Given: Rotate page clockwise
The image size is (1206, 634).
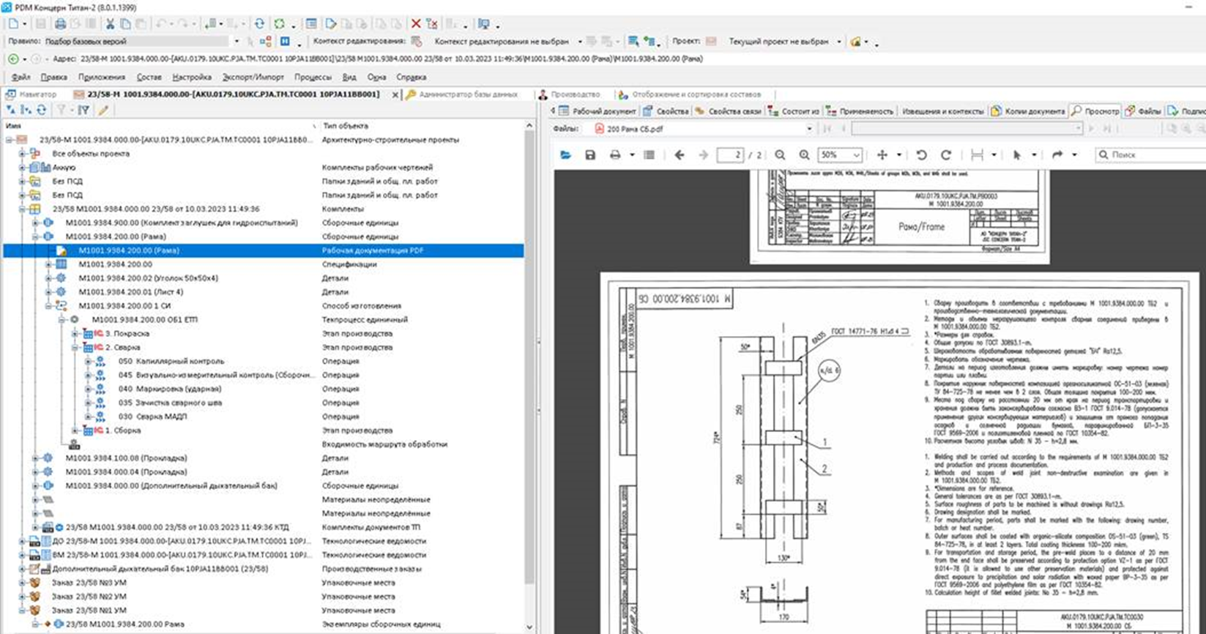Looking at the screenshot, I should tap(946, 155).
